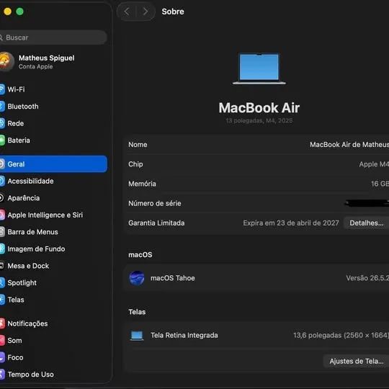Screen dimensions: 389x389
Task: Click the Apple Intelligence e Siri icon
Action: [x=2, y=215]
